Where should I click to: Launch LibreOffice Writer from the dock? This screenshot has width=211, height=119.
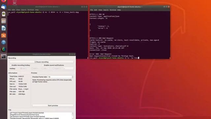click(4, 28)
